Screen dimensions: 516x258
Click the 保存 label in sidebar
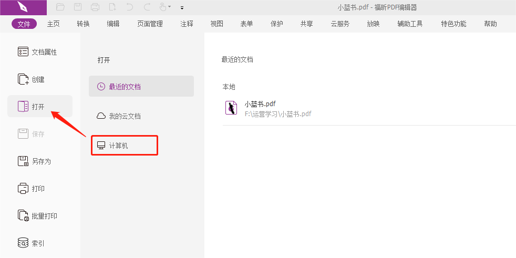coord(38,135)
